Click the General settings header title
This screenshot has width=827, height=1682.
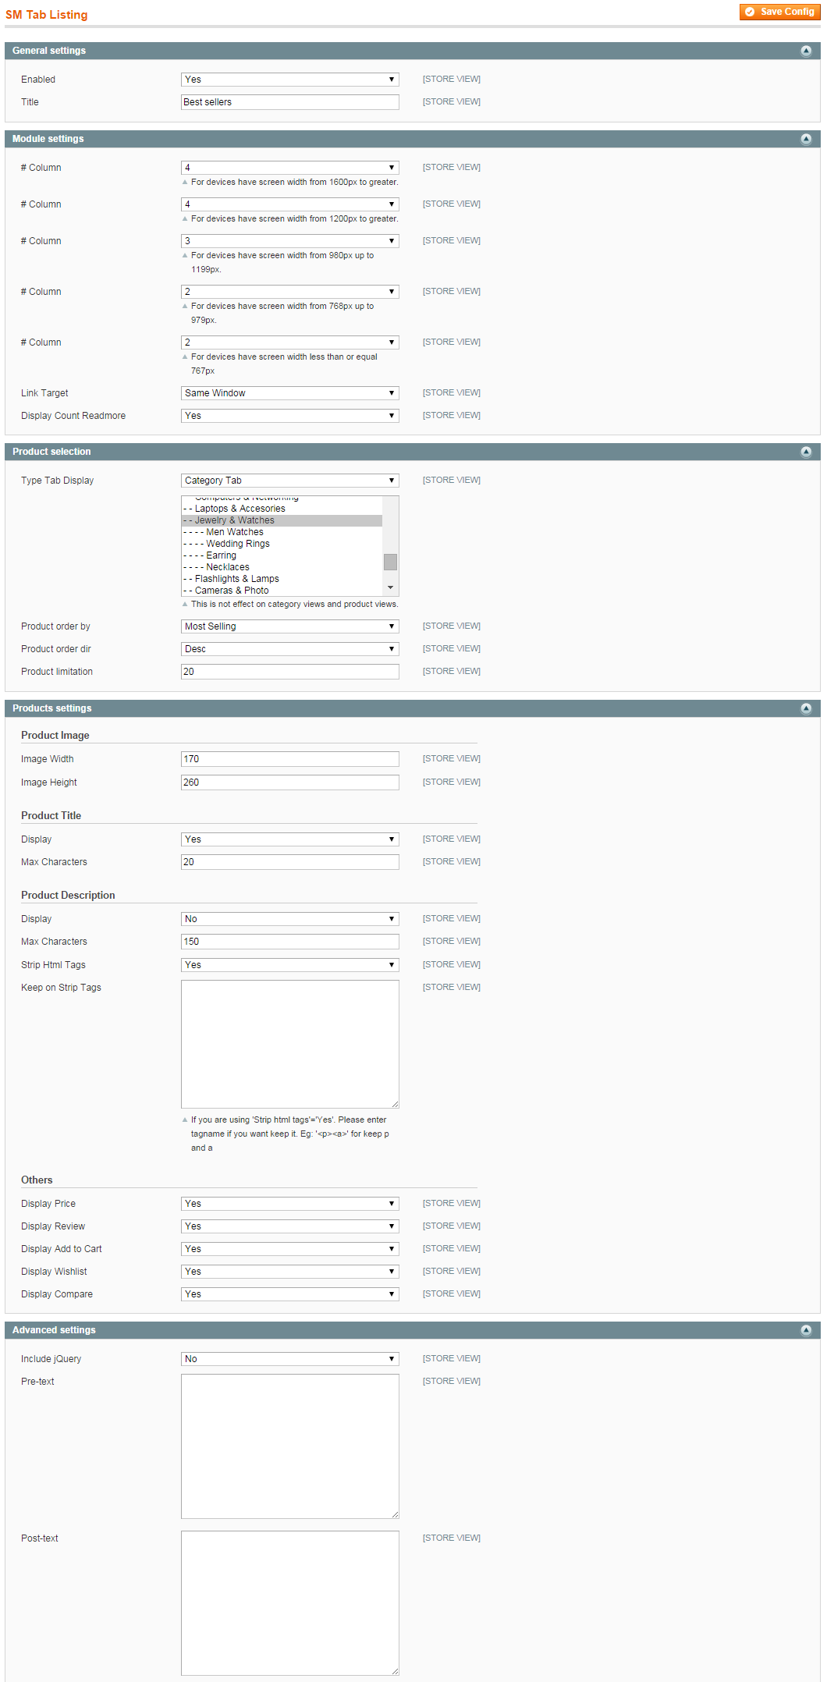(49, 51)
